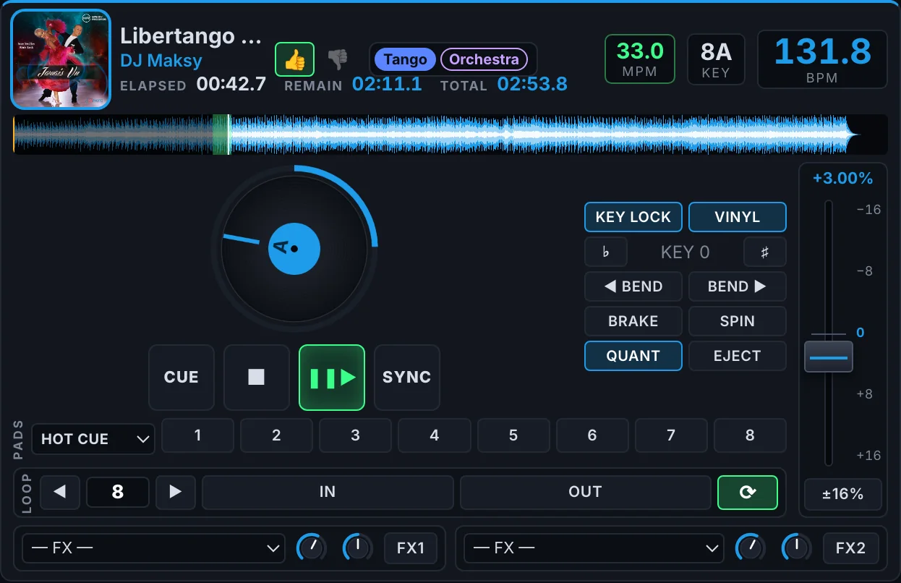Open the second FX effect dropdown
The height and width of the screenshot is (583, 901).
pyautogui.click(x=593, y=548)
